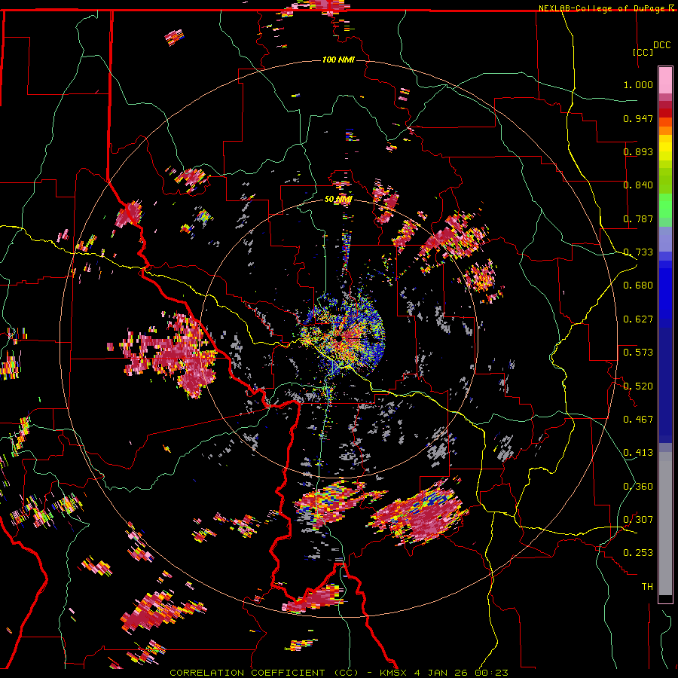Click the 50 NMI range ring label
The height and width of the screenshot is (678, 678).
click(338, 200)
